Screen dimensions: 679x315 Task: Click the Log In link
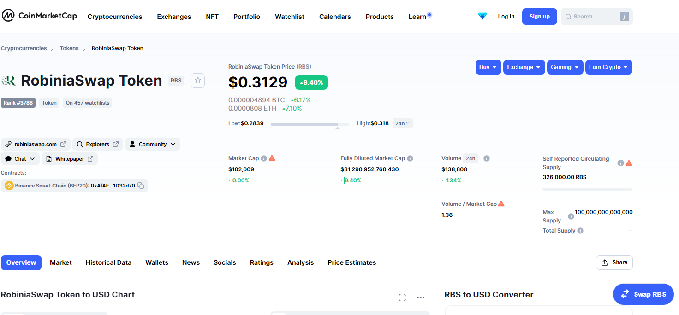(x=506, y=17)
